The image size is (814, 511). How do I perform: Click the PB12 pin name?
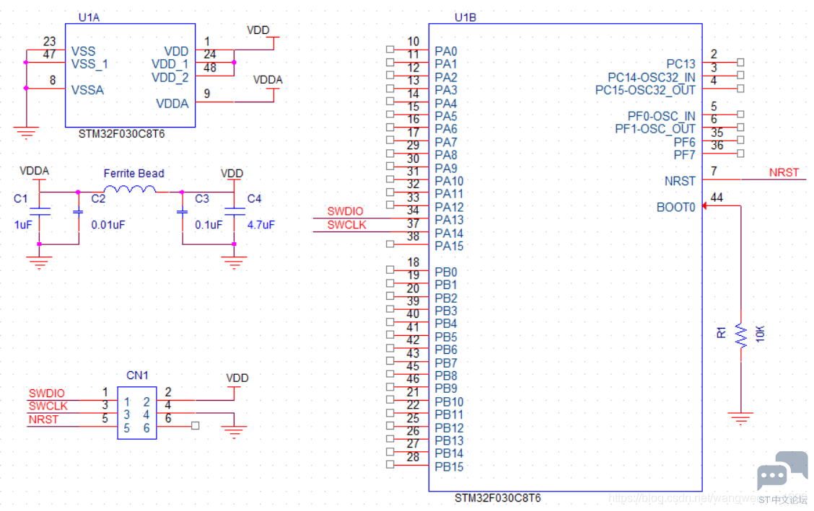tap(449, 428)
